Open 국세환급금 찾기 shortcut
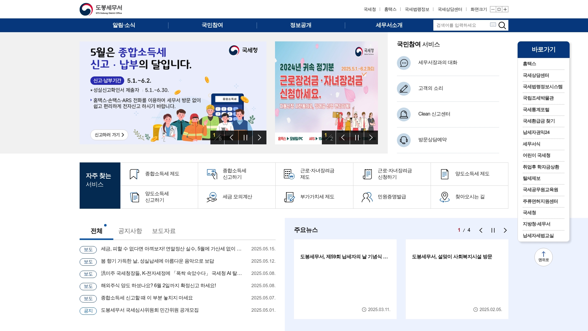This screenshot has width=588, height=331. pyautogui.click(x=539, y=121)
